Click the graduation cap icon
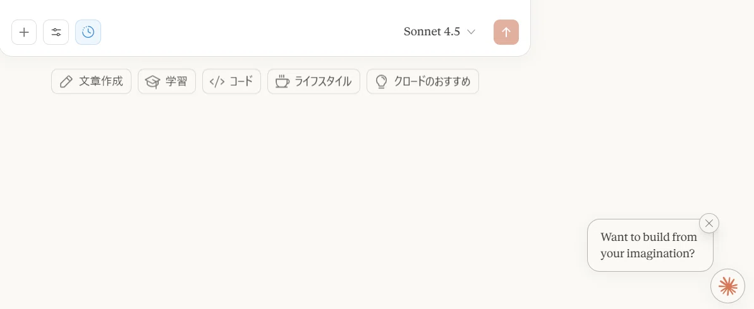 pyautogui.click(x=152, y=81)
